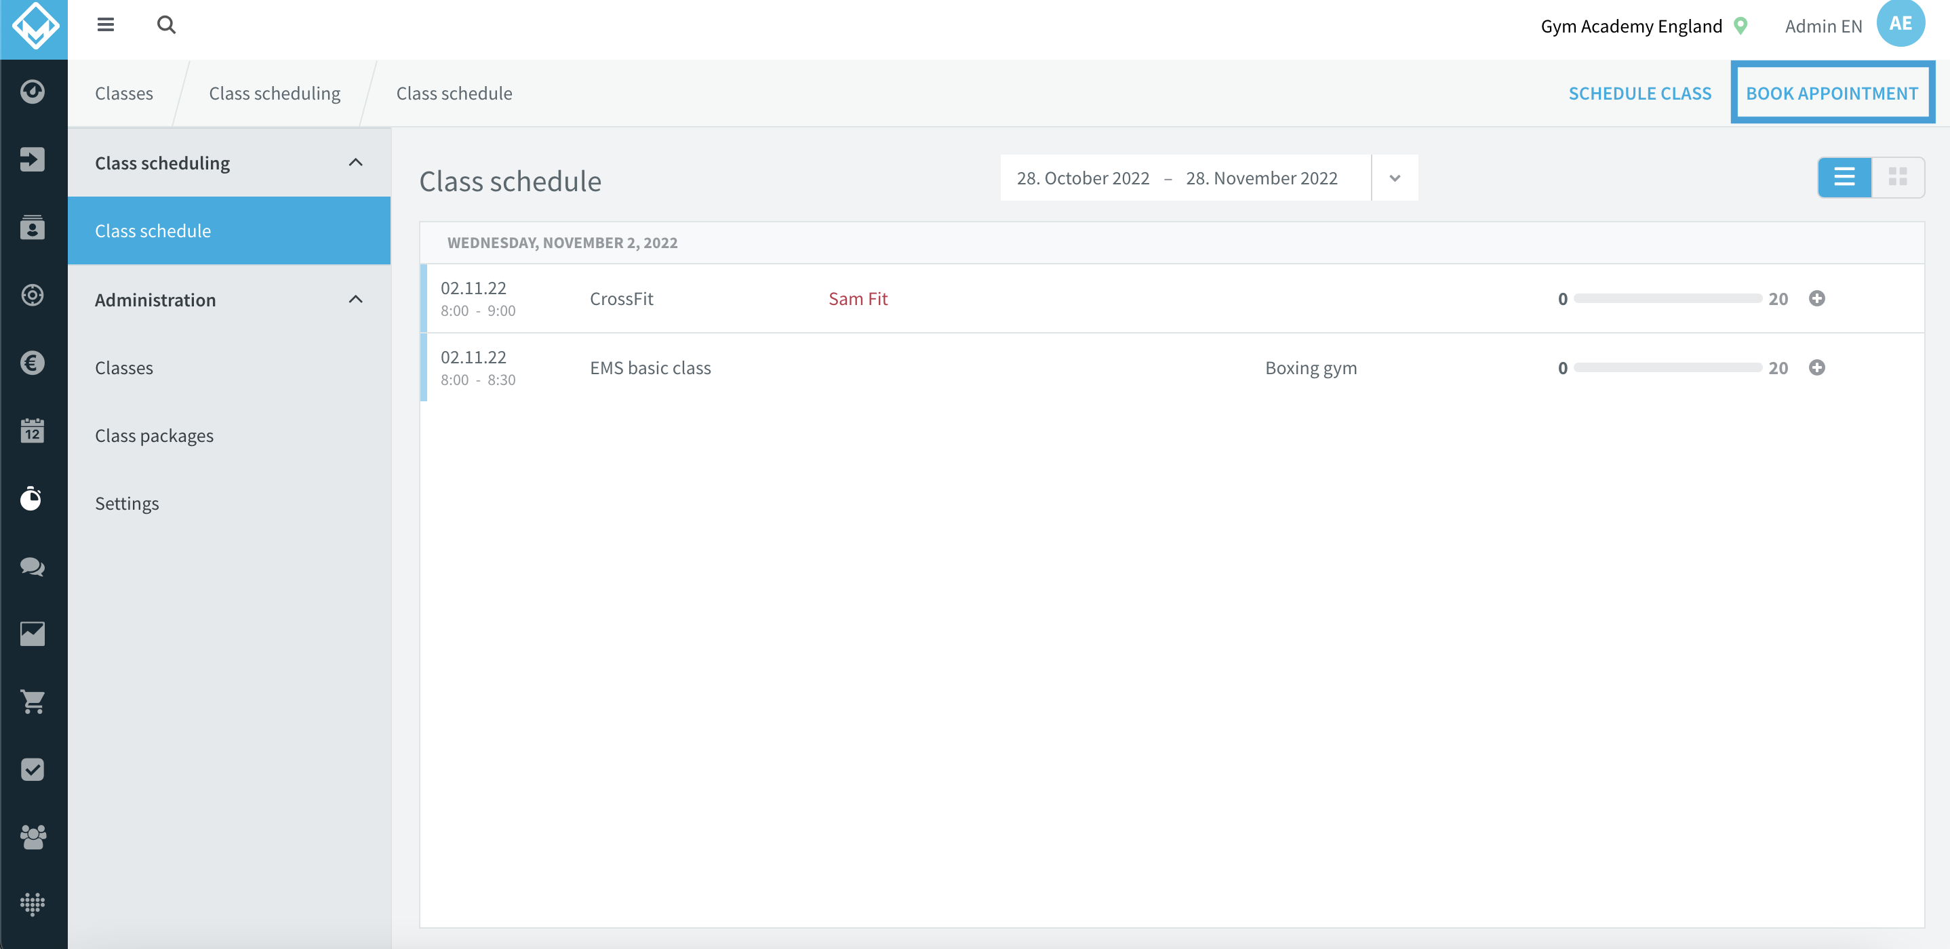Open the date range dropdown arrow
Viewport: 1950px width, 949px height.
(1395, 178)
